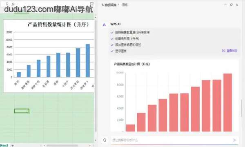Add a new sheet with plus icon
Image resolution: width=245 pixels, height=147 pixels.
click(x=13, y=146)
